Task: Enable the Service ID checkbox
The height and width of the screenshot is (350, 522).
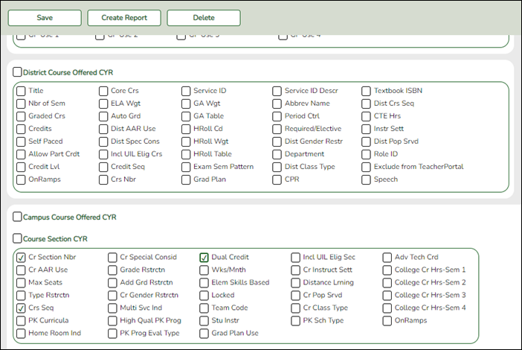Action: [186, 91]
